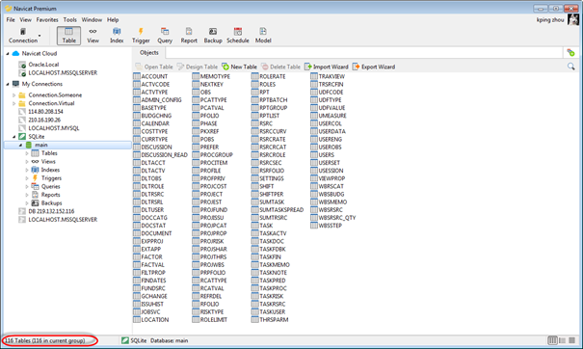Screen dimensions: 583x349
Task: Select Navicat Cloud node
Action: pos(40,53)
